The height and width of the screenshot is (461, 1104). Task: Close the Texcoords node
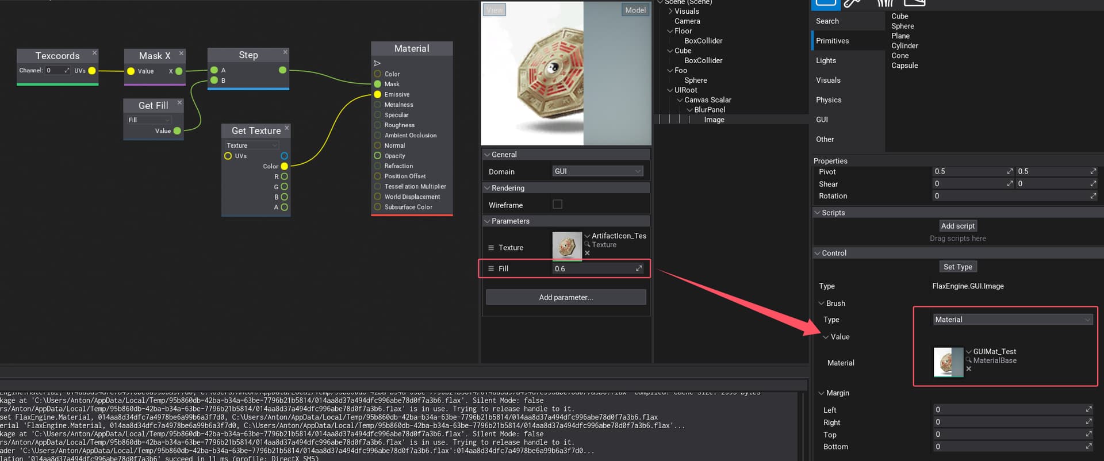tap(95, 53)
